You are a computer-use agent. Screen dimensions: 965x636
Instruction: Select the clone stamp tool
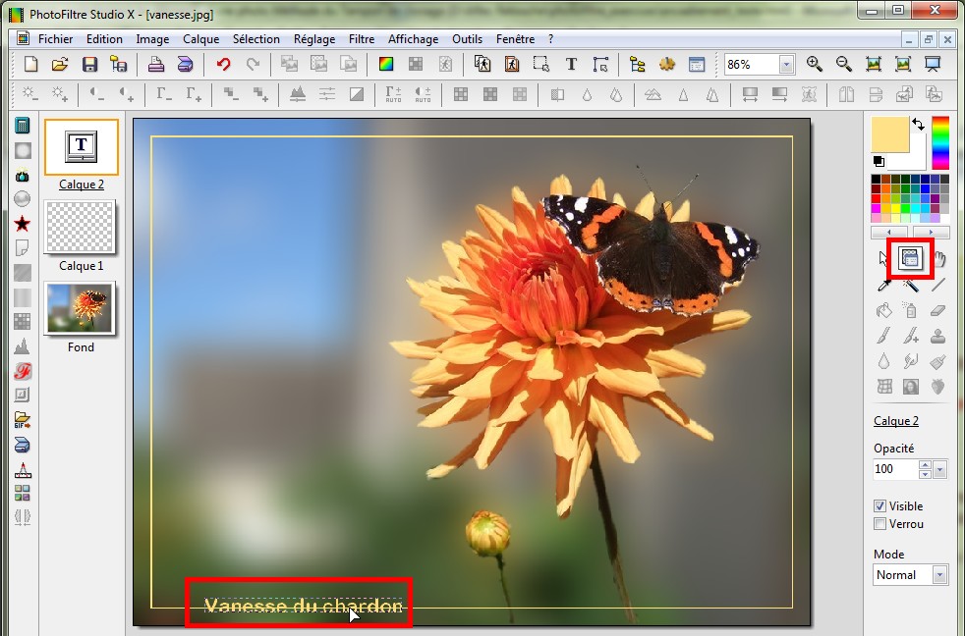point(937,336)
